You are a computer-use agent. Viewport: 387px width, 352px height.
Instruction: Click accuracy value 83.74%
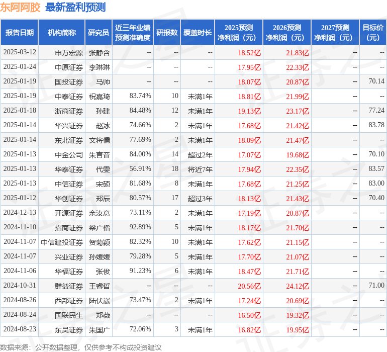[140, 96]
